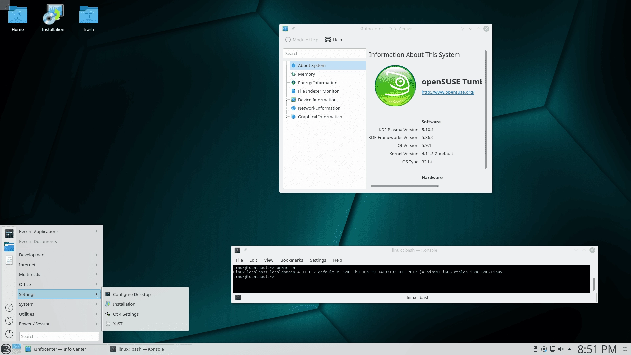The image size is (631, 355).
Task: Click the virtual desktop pager in the taskbar
Action: [x=17, y=349]
